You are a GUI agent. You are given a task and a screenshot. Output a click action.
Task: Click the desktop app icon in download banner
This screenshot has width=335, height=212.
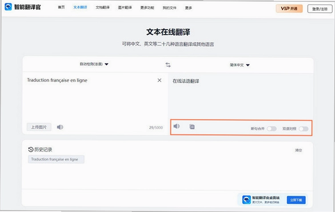[246, 200]
